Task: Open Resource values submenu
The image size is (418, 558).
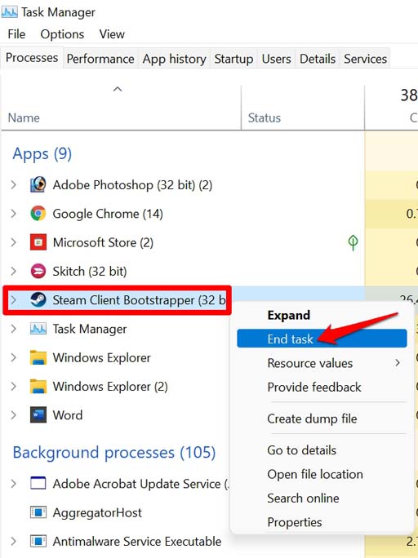Action: pos(322,363)
